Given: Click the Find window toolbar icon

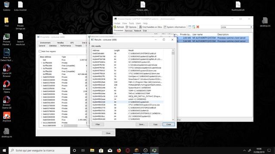Looking at the screenshot, I should pos(189,27).
